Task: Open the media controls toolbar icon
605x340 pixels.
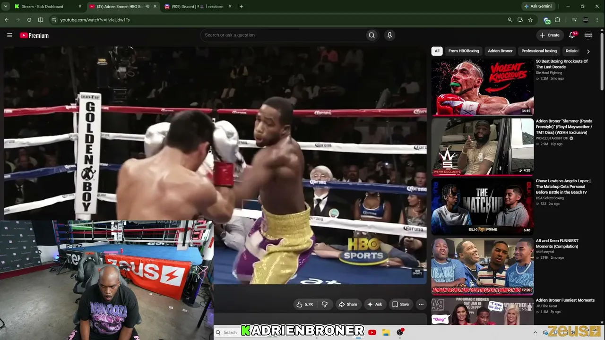Action: pyautogui.click(x=574, y=20)
